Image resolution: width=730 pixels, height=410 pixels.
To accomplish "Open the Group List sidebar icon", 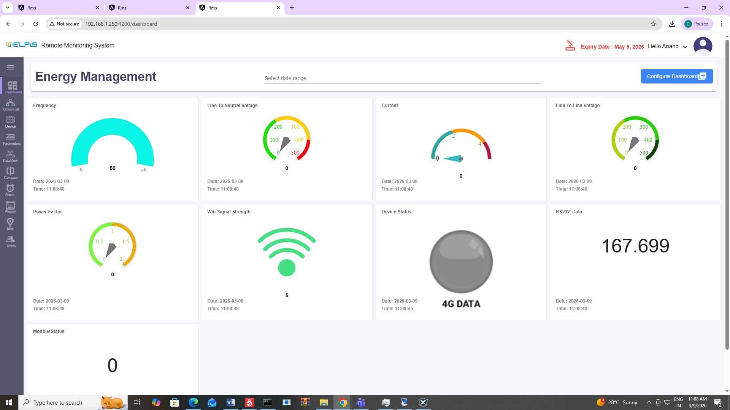I will (x=11, y=105).
